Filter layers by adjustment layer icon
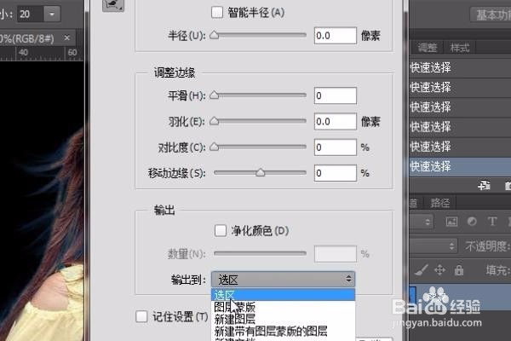The image size is (511, 341). (x=472, y=222)
